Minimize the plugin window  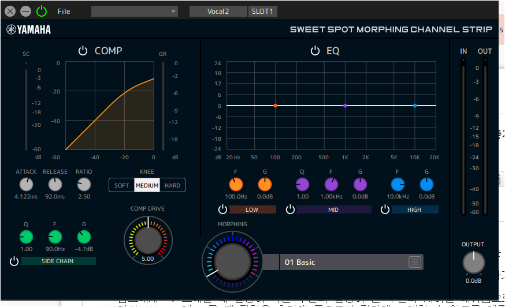click(x=26, y=12)
